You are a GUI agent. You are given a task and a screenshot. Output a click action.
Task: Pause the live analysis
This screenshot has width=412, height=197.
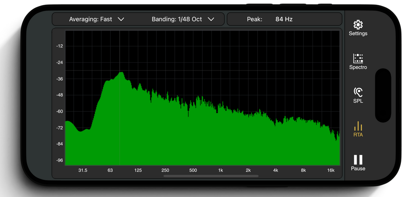358,163
